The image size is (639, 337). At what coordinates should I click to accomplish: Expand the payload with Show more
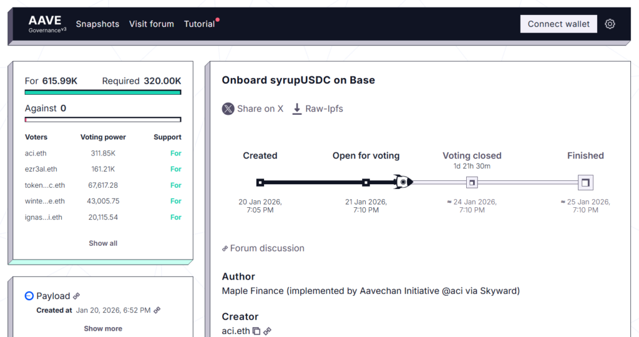point(103,328)
